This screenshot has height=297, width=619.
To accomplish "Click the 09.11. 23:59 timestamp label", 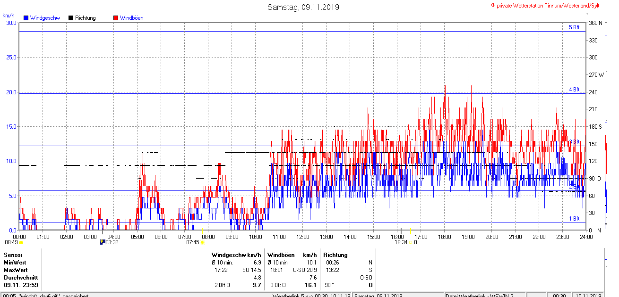I will point(21,285).
